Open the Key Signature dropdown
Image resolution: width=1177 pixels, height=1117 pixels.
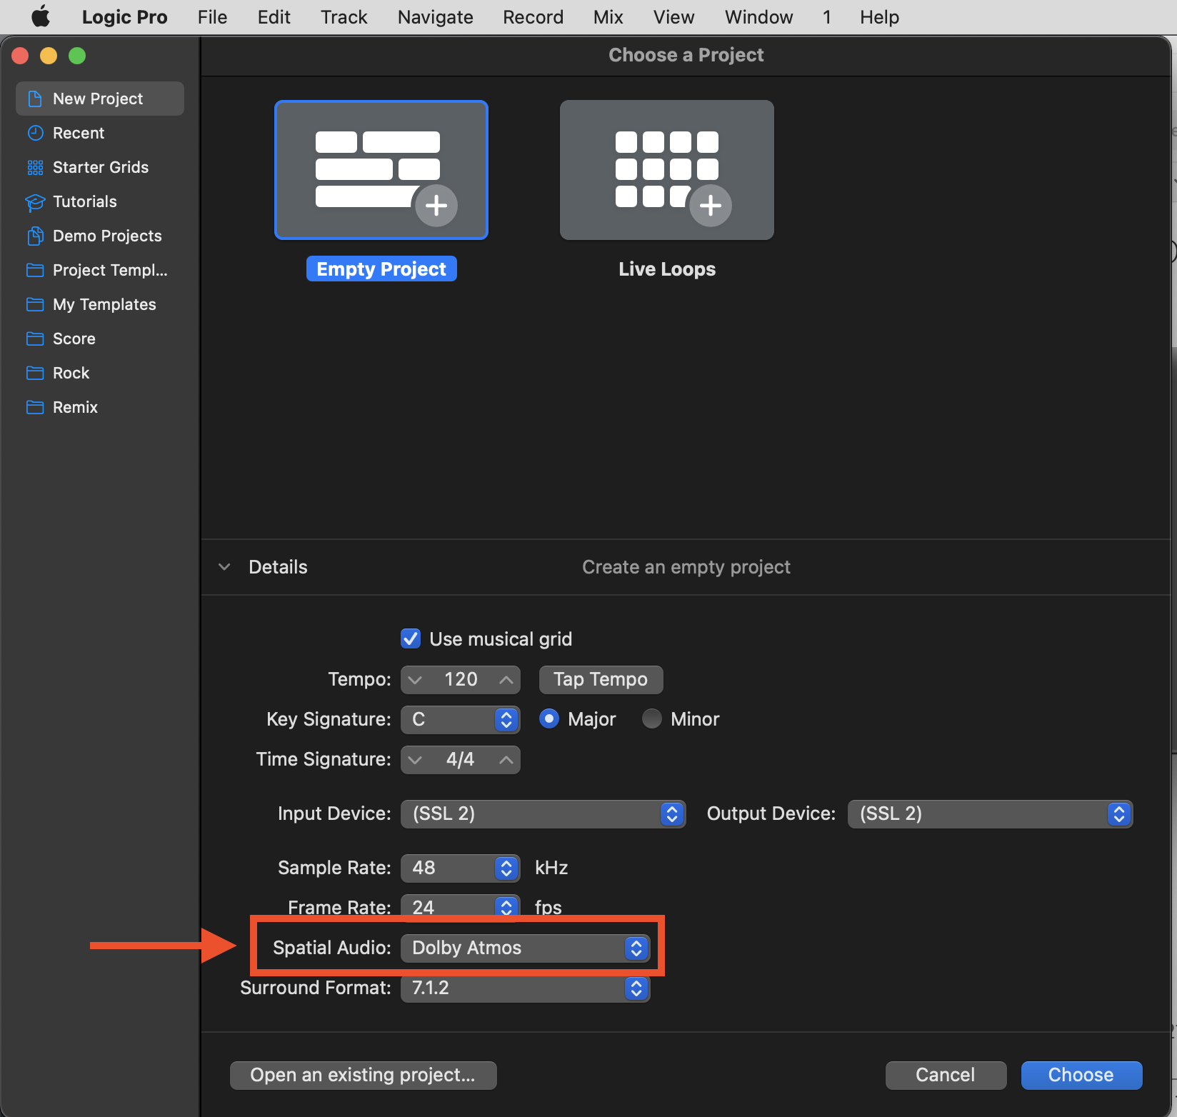(460, 719)
